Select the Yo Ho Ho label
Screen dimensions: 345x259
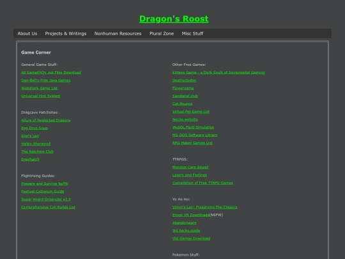181,200
